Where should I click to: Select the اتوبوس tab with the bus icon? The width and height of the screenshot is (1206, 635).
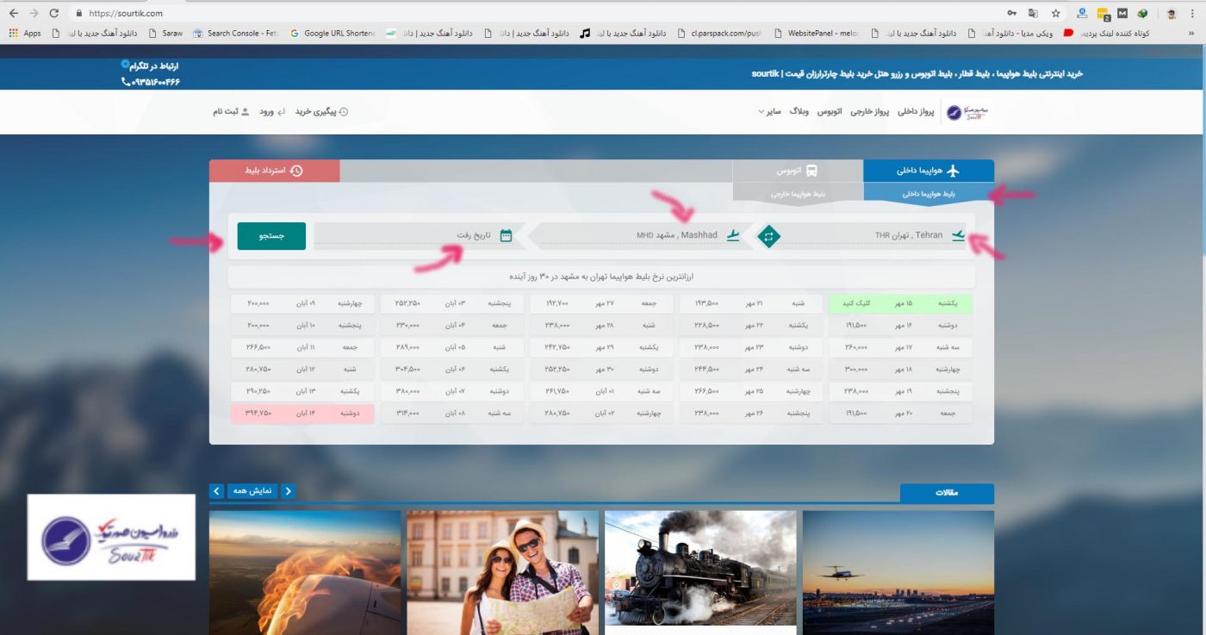pyautogui.click(x=798, y=171)
